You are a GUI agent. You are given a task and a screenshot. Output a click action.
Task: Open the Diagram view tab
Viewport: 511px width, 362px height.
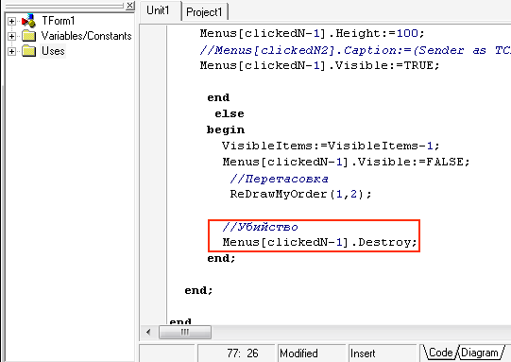tap(480, 353)
